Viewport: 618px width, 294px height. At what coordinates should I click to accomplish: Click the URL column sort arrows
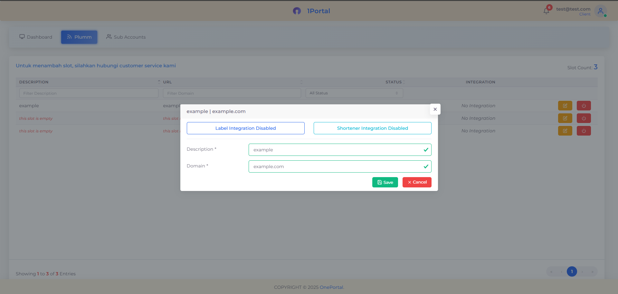click(301, 82)
